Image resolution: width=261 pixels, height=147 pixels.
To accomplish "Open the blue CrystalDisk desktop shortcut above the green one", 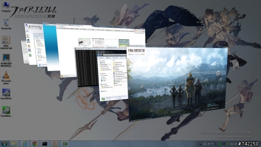I will coord(6,94).
